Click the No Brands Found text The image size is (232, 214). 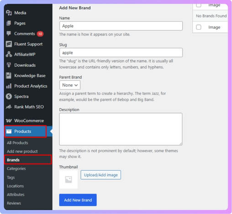[x=211, y=16]
